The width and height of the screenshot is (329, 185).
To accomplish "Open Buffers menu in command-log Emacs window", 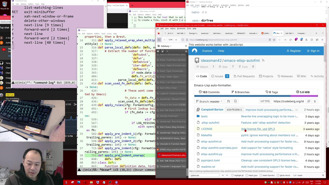I will [x=31, y=4].
